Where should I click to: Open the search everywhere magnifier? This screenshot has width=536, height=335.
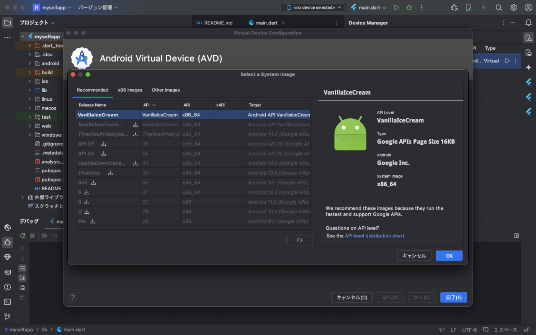click(498, 7)
